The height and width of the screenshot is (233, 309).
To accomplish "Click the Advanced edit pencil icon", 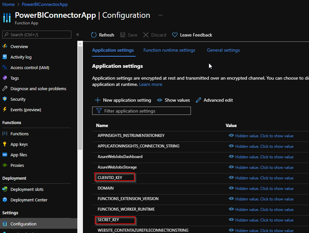I will 198,100.
